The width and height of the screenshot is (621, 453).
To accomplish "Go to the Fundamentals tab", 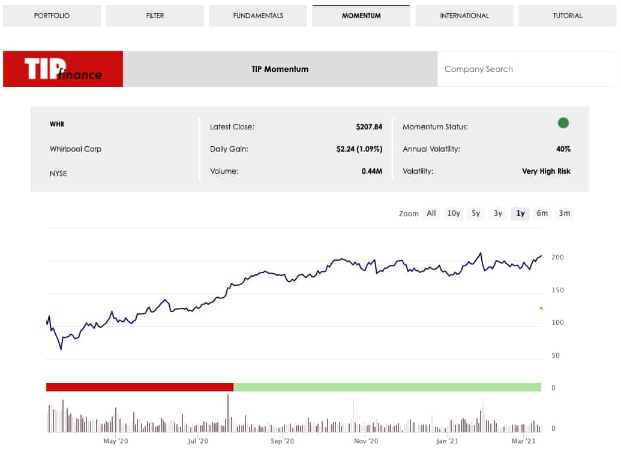I will tap(258, 16).
